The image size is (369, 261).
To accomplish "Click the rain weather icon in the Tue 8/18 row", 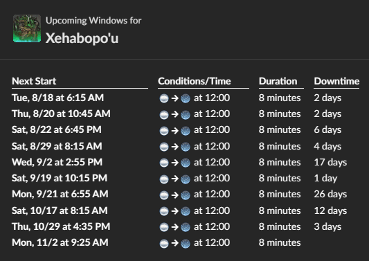I will pyautogui.click(x=186, y=98).
